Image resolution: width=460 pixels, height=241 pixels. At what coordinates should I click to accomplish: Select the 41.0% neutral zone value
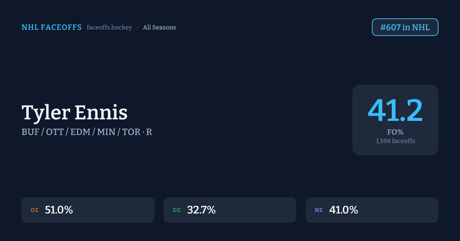pos(343,210)
